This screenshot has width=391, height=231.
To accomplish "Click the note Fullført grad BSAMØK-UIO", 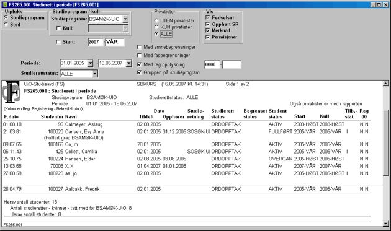I will (x=74, y=137).
